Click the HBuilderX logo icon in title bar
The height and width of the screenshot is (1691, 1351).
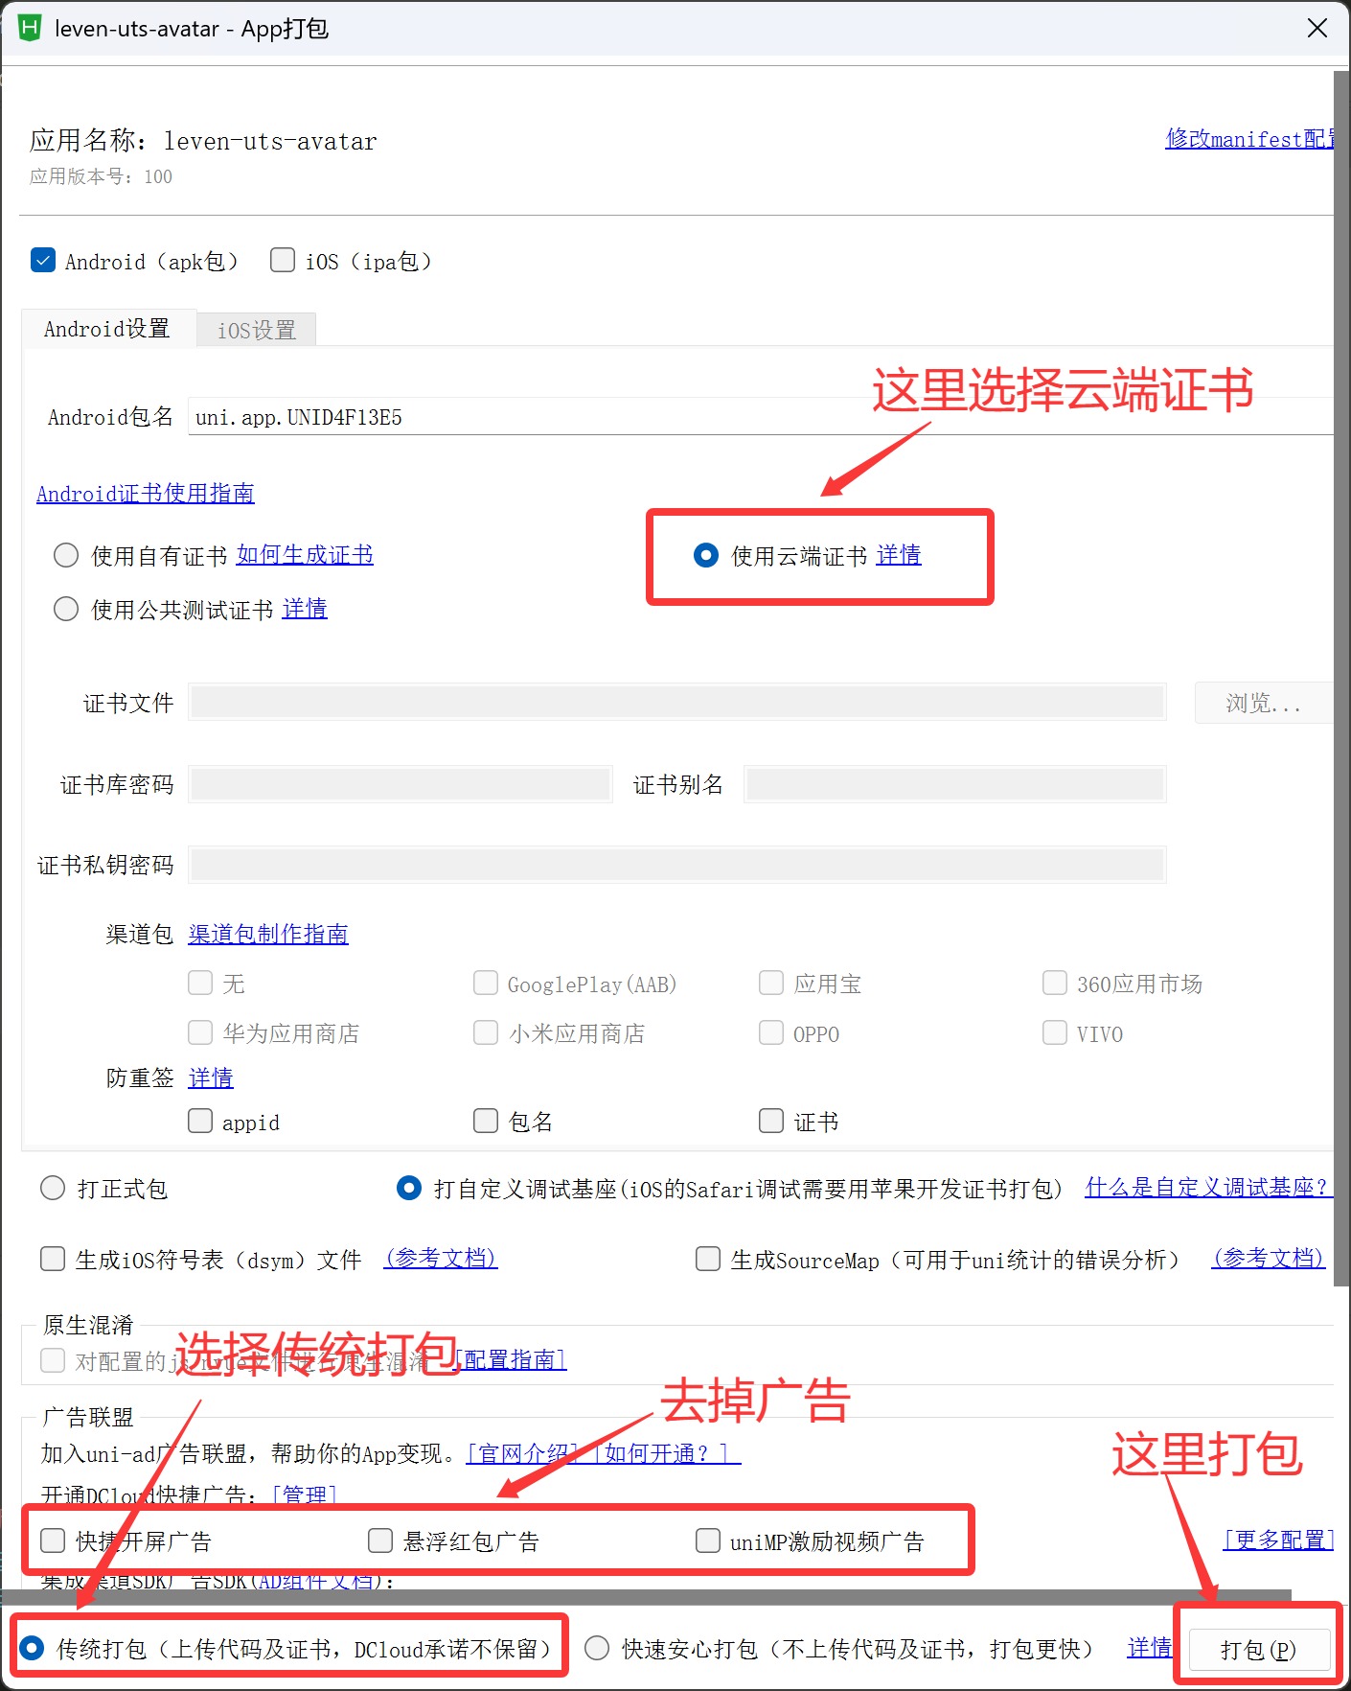click(30, 28)
